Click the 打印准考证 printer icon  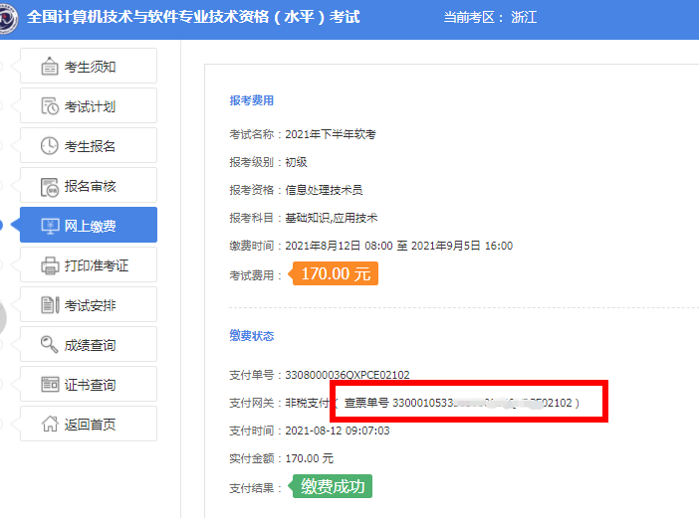pyautogui.click(x=50, y=265)
